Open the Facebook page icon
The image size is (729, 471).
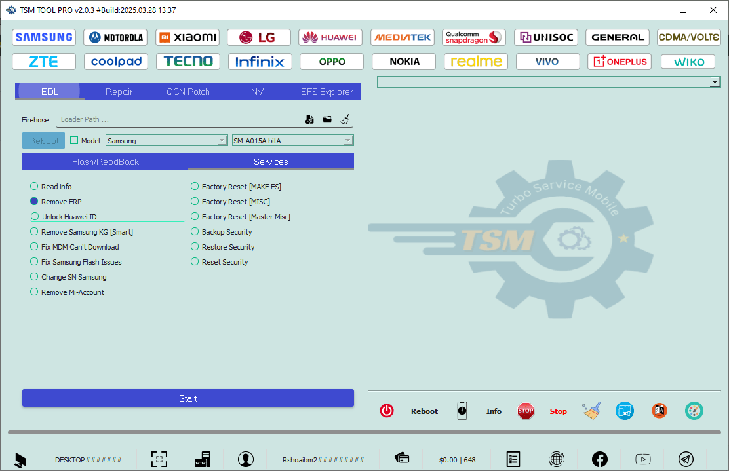(599, 459)
